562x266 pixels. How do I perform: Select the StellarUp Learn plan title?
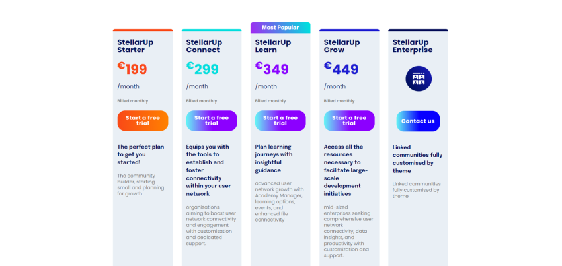273,46
